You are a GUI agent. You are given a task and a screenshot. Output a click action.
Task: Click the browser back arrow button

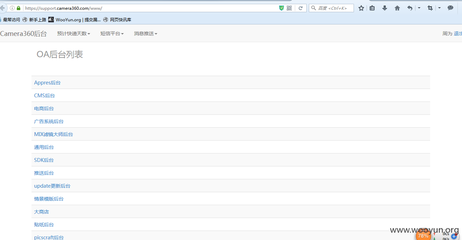coord(2,8)
